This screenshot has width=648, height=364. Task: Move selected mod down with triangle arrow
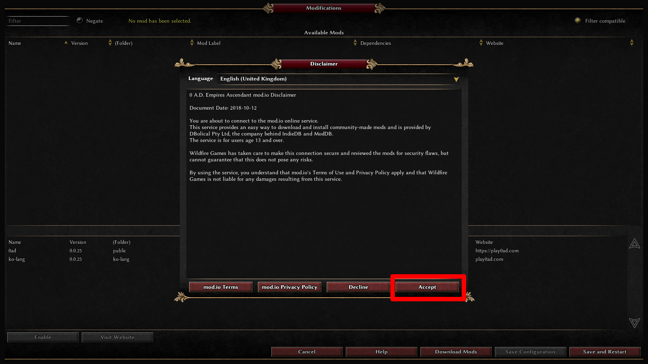pyautogui.click(x=635, y=322)
